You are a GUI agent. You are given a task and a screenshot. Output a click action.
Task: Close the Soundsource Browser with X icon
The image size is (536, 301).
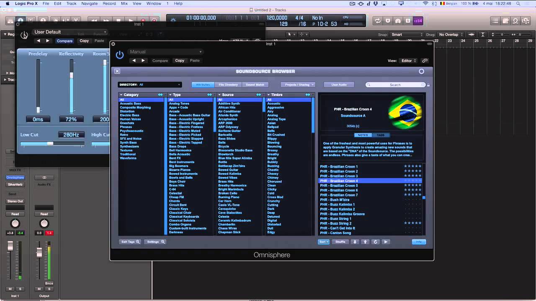pos(117,71)
